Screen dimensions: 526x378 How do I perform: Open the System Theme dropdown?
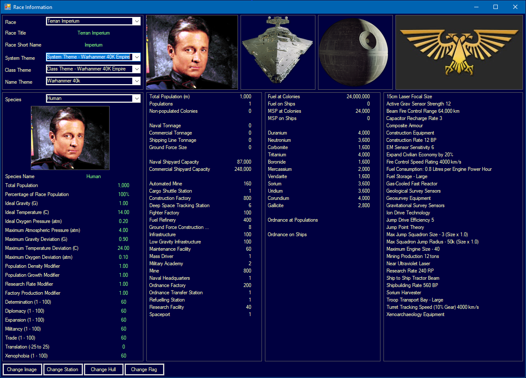[x=93, y=57]
